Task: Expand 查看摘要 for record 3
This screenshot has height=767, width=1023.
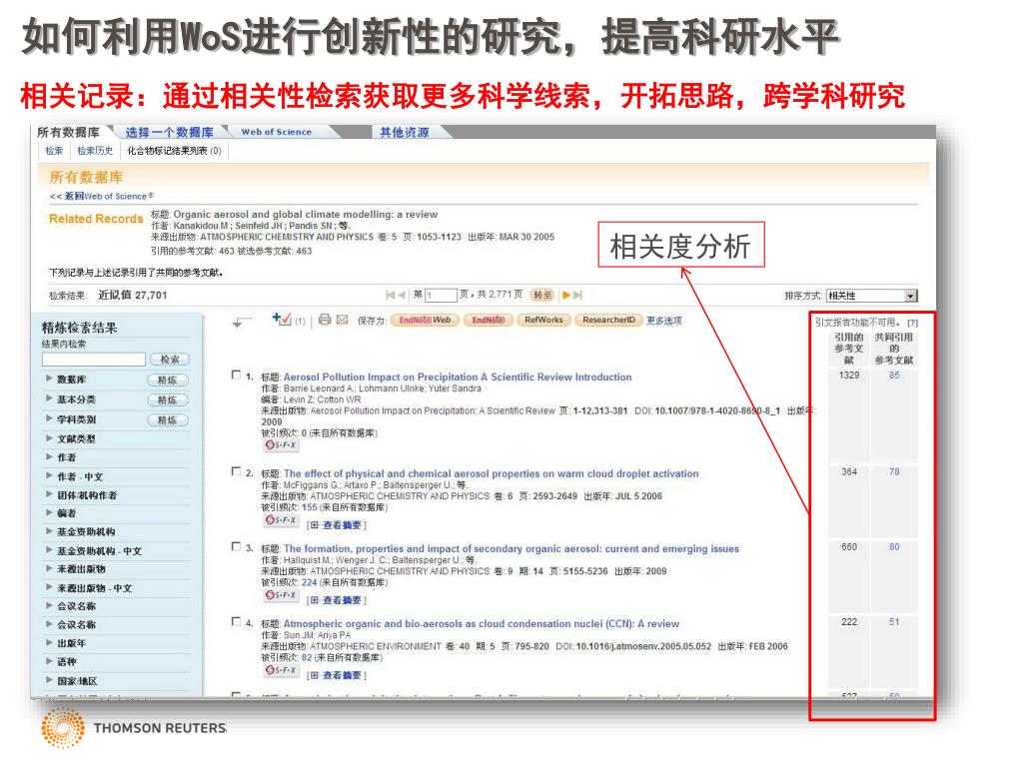Action: pyautogui.click(x=337, y=600)
